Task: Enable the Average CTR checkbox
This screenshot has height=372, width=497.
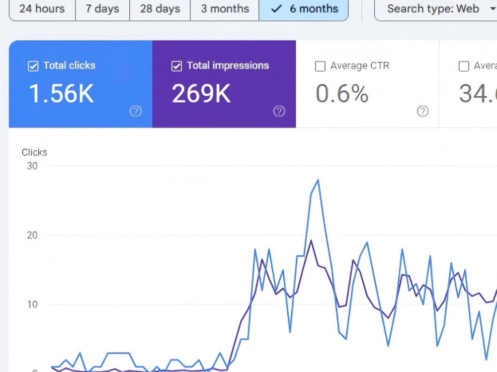Action: (x=320, y=66)
